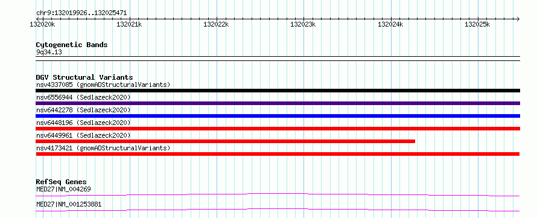Click the 132025k ruler label
The height and width of the screenshot is (218, 537).
477,25
